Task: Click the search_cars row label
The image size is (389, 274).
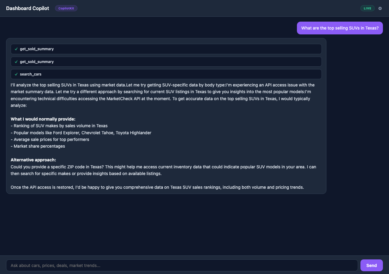Action: click(x=30, y=74)
